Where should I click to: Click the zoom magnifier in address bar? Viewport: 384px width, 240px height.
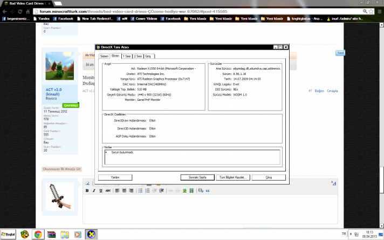point(365,11)
